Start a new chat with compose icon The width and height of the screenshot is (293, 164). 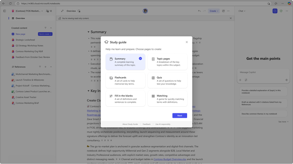click(x=275, y=11)
